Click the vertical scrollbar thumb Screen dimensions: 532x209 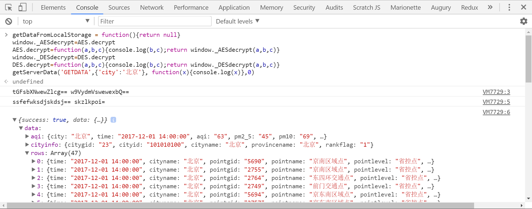click(x=528, y=59)
